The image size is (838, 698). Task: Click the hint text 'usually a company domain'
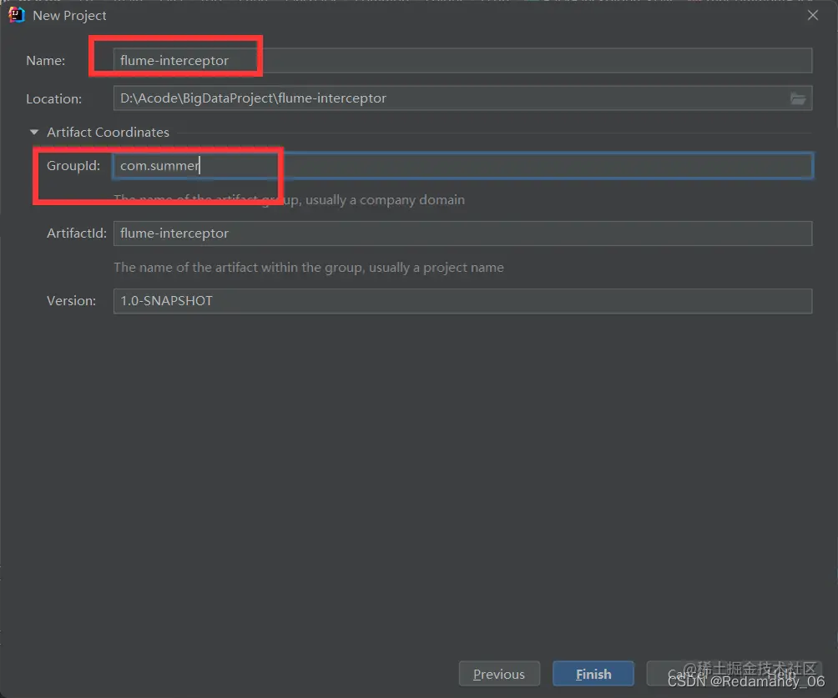385,200
